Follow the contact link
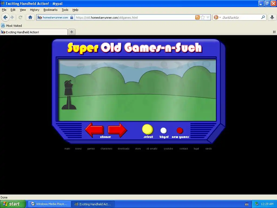The width and height of the screenshot is (277, 208). point(184,149)
